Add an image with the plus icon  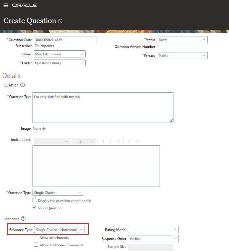44,129
